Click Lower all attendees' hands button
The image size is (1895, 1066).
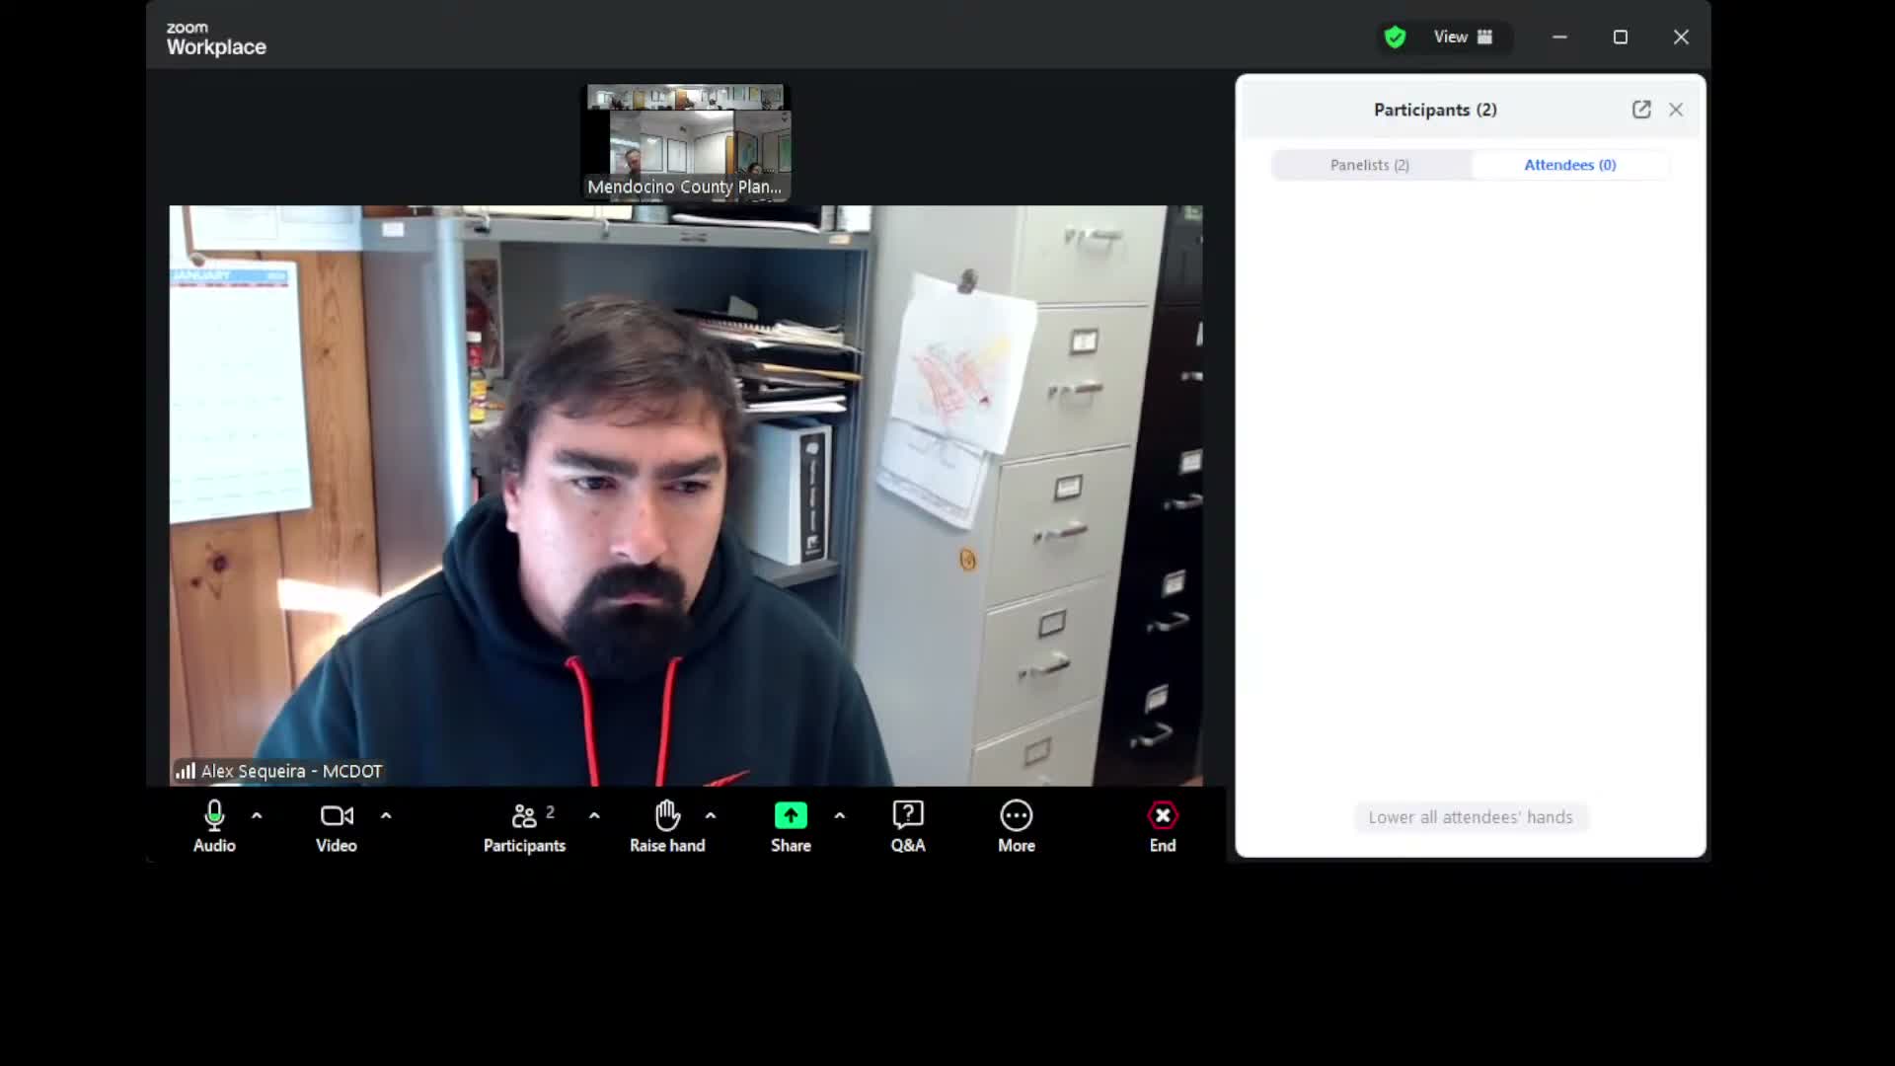(1470, 817)
